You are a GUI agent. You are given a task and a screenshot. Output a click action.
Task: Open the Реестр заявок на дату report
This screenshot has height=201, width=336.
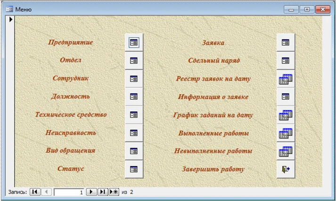pyautogui.click(x=286, y=79)
